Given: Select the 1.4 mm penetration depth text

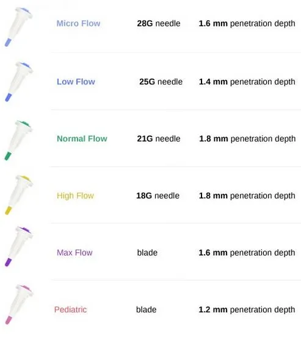Looking at the screenshot, I should coord(247,82).
